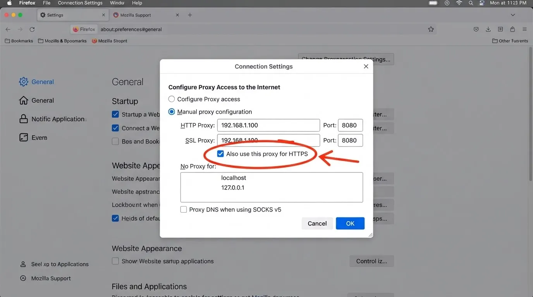
Task: Open Spotlight search in menu bar
Action: tap(471, 3)
